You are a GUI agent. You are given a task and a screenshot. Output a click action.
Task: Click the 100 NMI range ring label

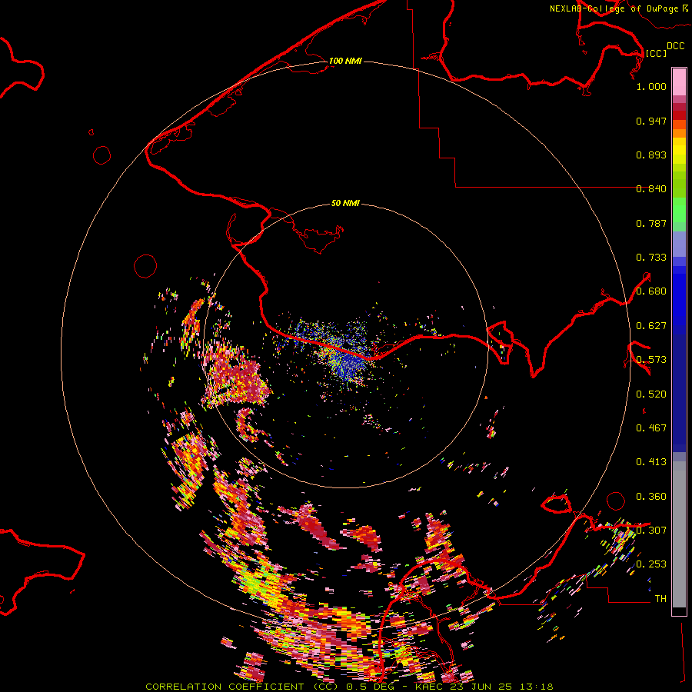(x=345, y=61)
